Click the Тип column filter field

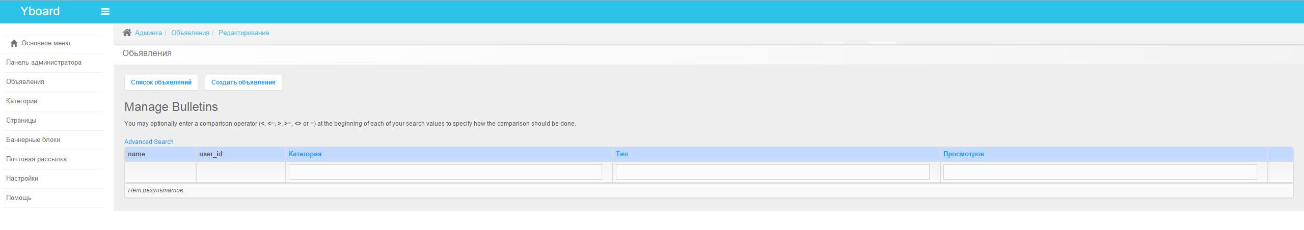[x=772, y=172]
